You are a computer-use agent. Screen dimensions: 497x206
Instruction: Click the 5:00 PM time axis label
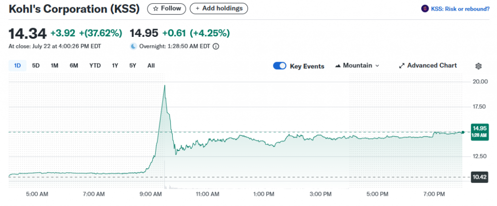(x=378, y=194)
